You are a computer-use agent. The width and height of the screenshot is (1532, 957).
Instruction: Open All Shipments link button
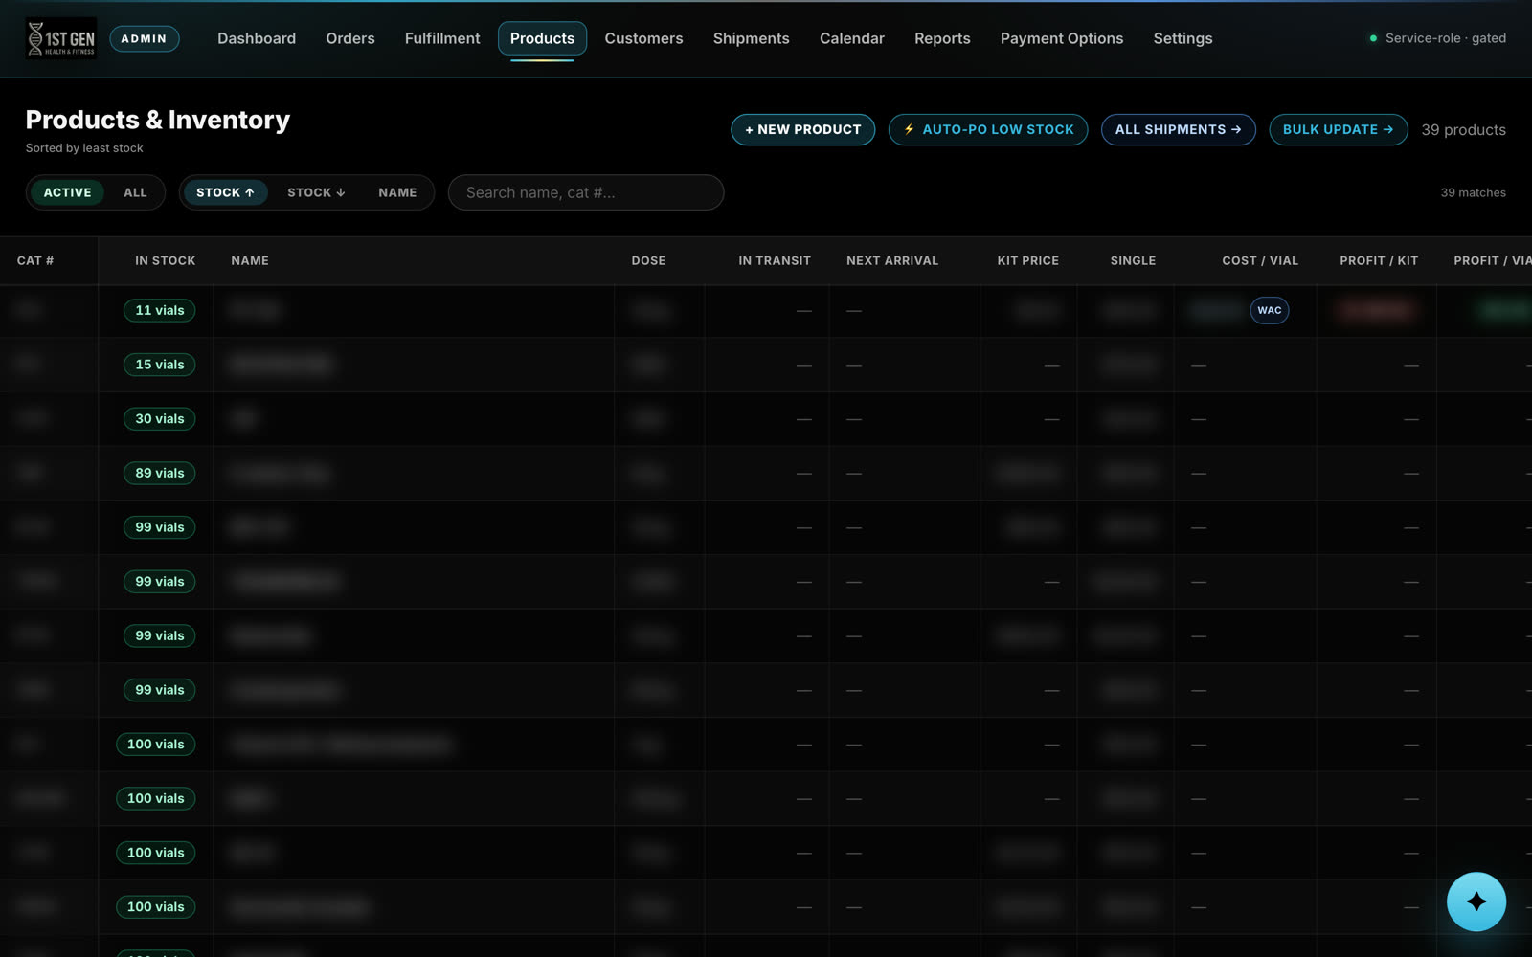(1178, 129)
